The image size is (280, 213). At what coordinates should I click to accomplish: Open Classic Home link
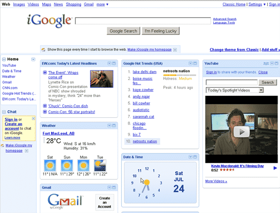pyautogui.click(x=234, y=4)
